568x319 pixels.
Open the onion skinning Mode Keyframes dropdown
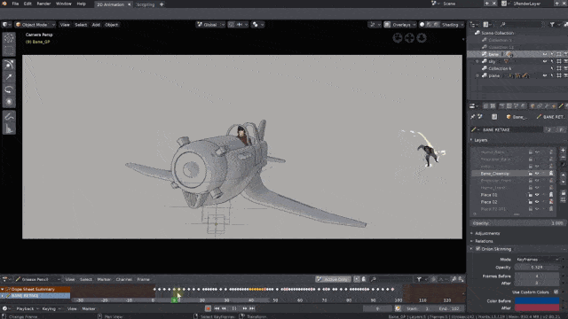[537, 260]
